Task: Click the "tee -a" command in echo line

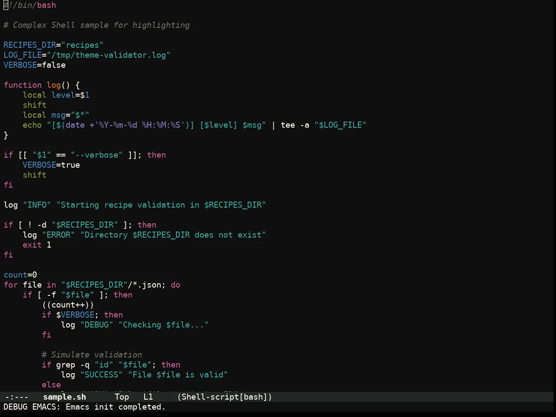Action: tap(295, 125)
